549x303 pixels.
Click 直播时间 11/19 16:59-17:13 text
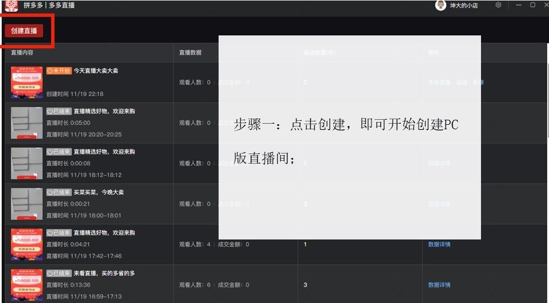tap(84, 296)
